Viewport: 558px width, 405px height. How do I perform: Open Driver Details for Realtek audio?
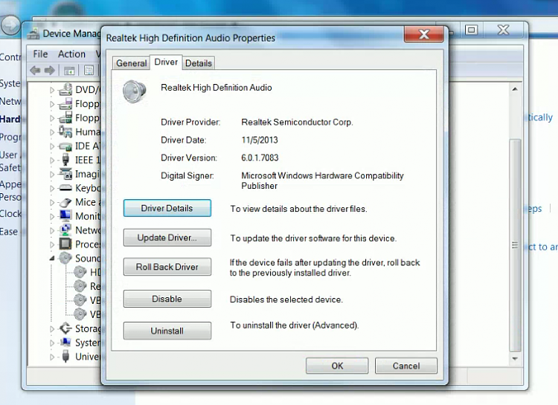click(x=167, y=208)
